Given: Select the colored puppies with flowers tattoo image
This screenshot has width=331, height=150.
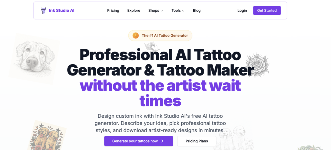Looking at the screenshot, I should [47, 135].
